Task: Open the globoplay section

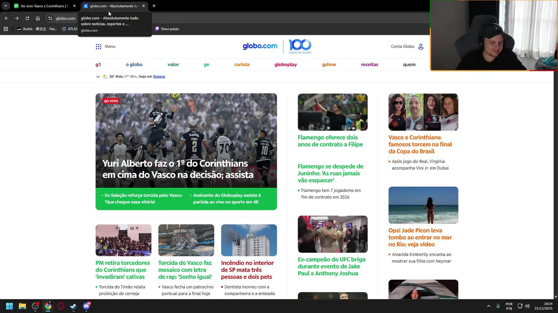Action: pyautogui.click(x=286, y=64)
